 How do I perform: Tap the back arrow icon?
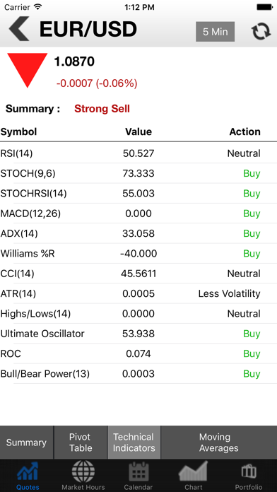tap(19, 29)
